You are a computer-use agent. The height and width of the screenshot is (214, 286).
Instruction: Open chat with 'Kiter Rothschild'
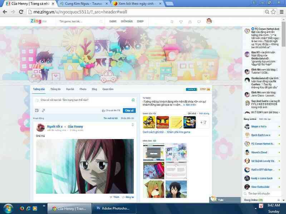click(262, 187)
